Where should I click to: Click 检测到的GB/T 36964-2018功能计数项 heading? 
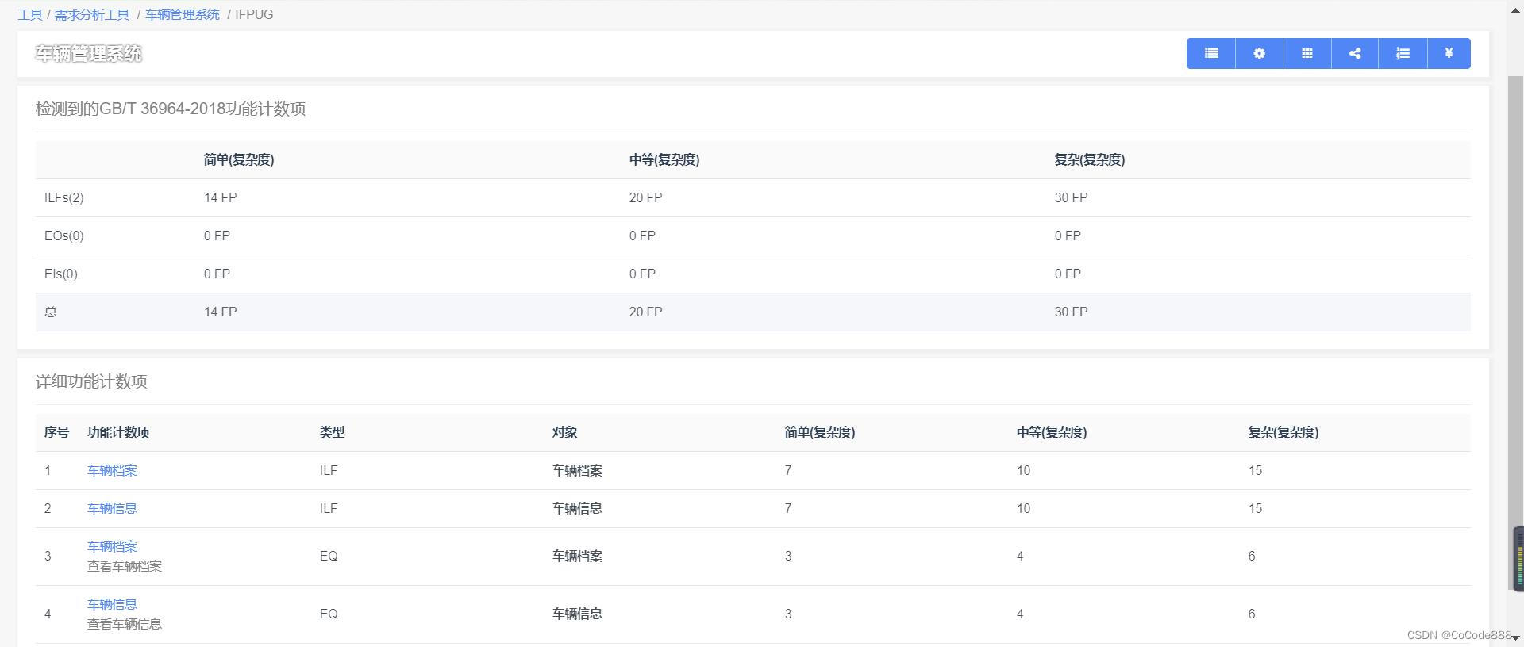(171, 109)
